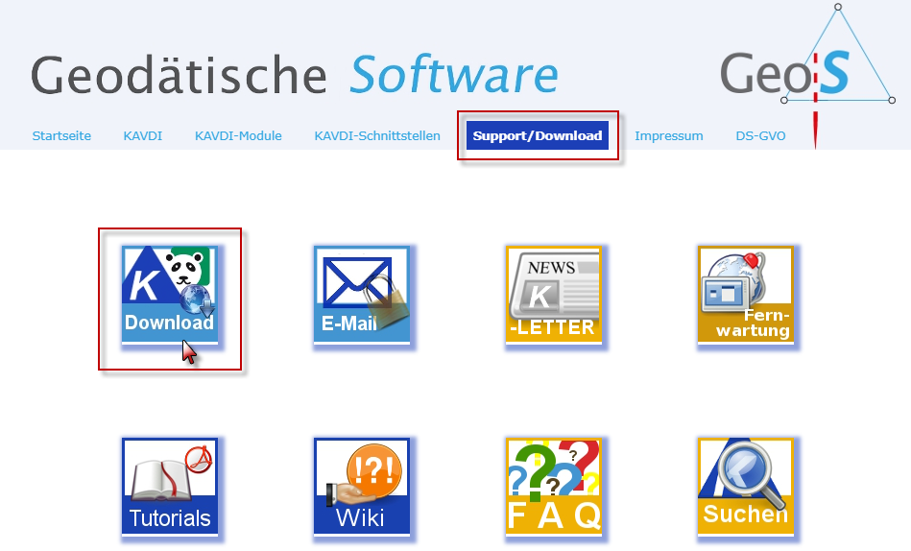911x551 pixels.
Task: Go to the Startseite page
Action: 61,136
